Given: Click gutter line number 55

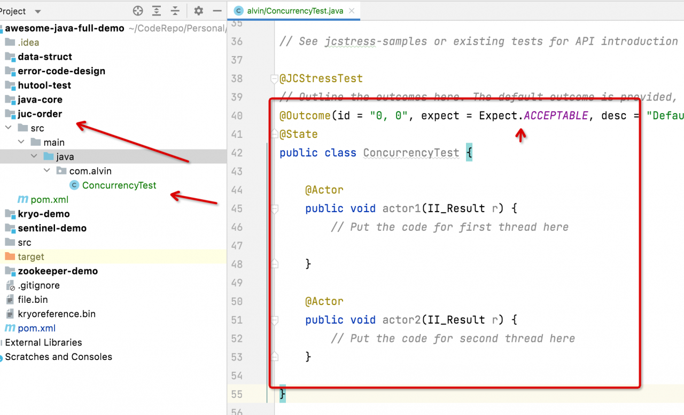Looking at the screenshot, I should 237,394.
